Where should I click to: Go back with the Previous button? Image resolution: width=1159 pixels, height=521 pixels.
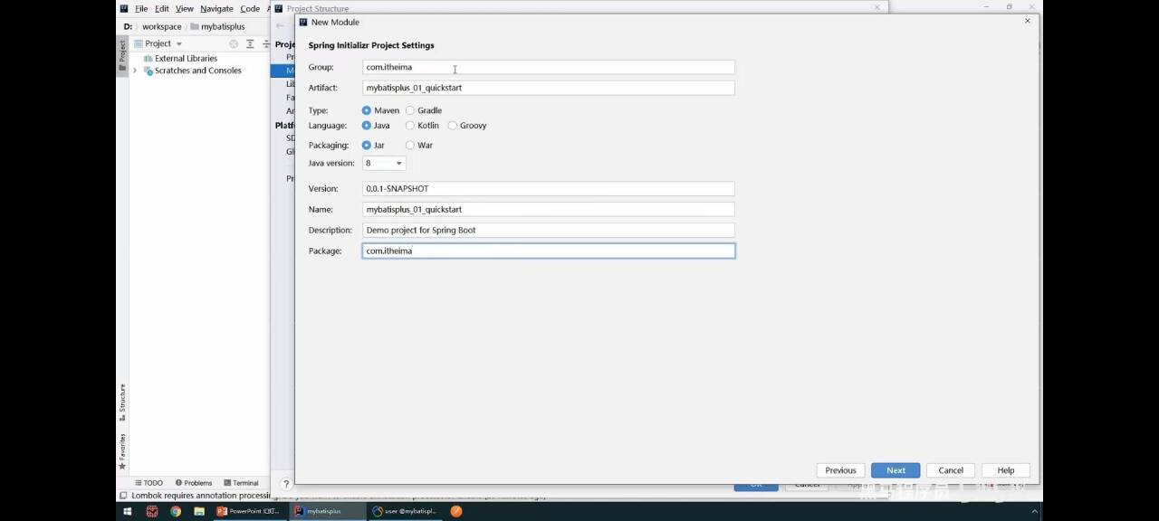pos(840,470)
